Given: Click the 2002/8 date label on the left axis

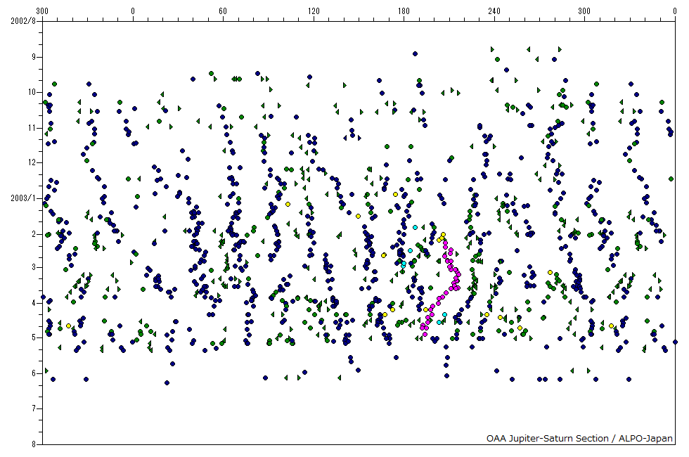Looking at the screenshot, I should 22,20.
